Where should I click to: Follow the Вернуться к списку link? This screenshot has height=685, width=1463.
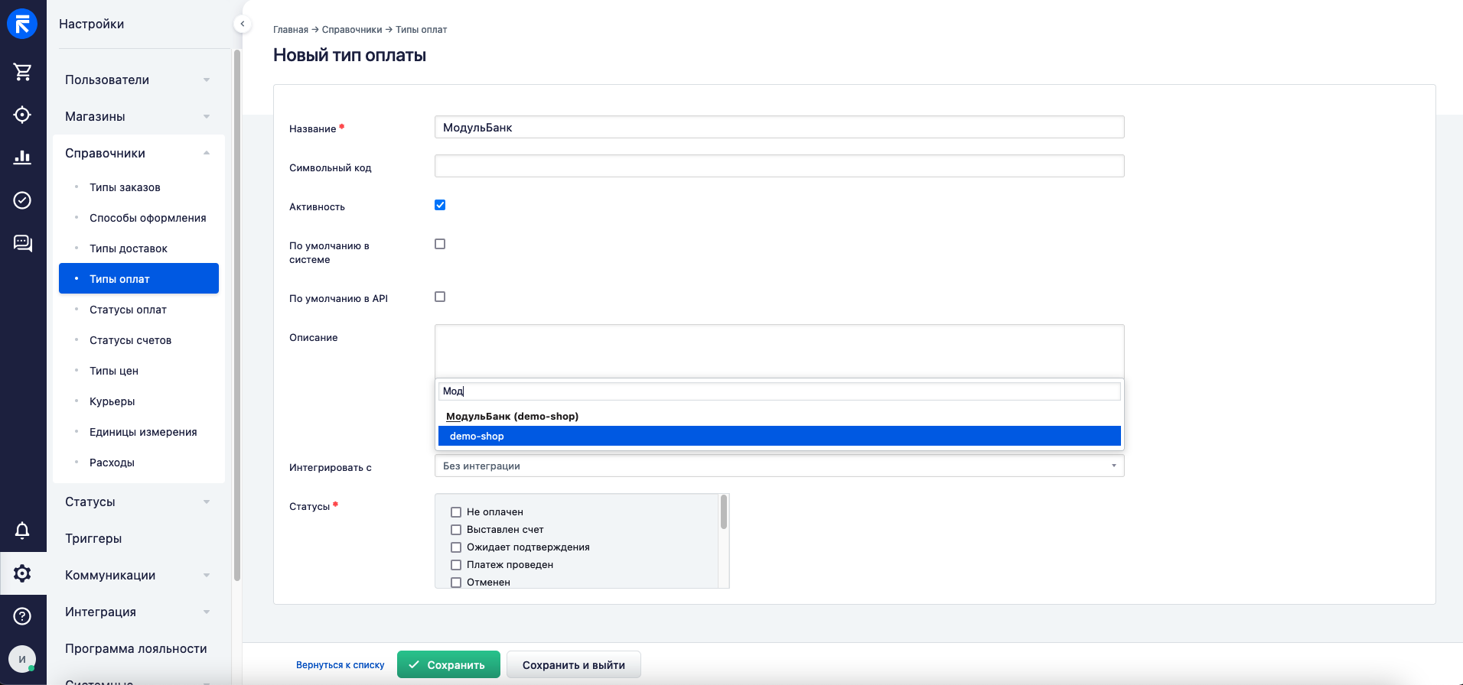tap(340, 665)
